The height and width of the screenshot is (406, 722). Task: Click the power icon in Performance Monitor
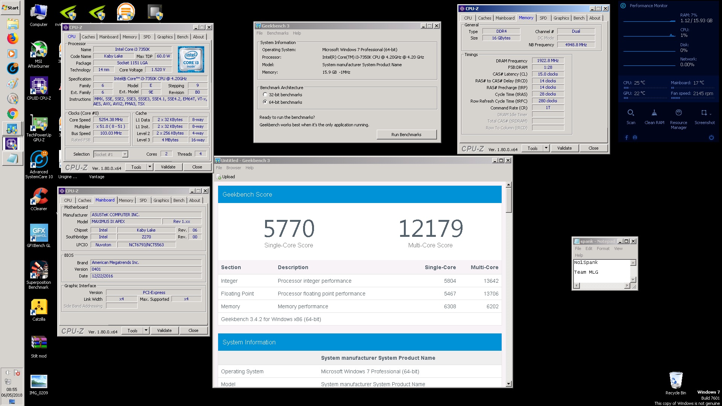711,138
